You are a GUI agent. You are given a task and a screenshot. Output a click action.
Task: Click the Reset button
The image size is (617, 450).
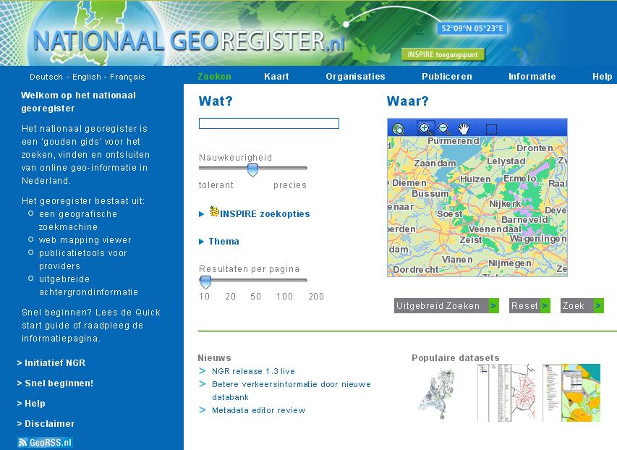click(529, 305)
